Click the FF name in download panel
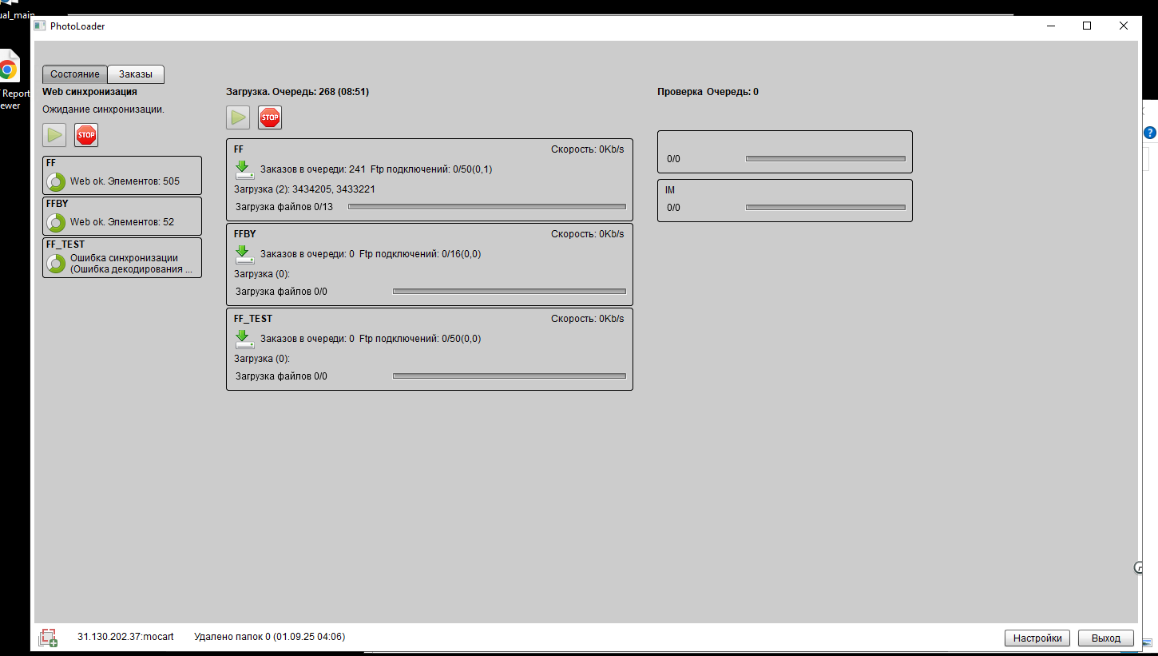The image size is (1158, 656). coord(239,149)
